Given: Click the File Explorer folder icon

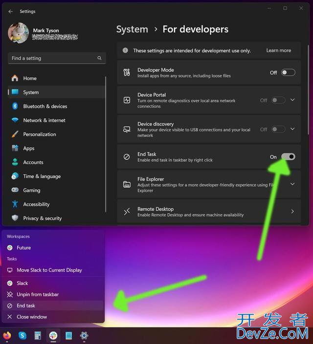Looking at the screenshot, I should (x=127, y=184).
